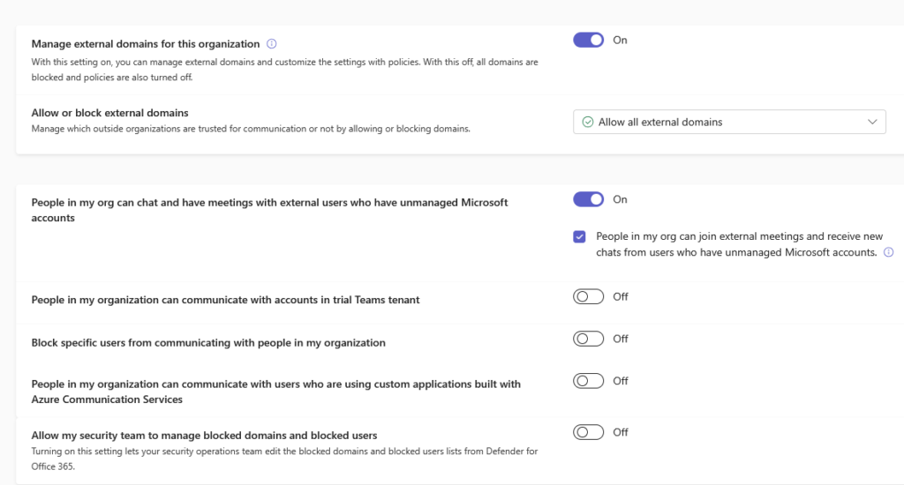The height and width of the screenshot is (485, 904).
Task: Turn on Block specific users toggle
Action: pos(588,339)
